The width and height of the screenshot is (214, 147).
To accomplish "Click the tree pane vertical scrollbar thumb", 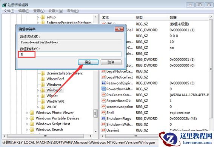I will click(x=95, y=114).
